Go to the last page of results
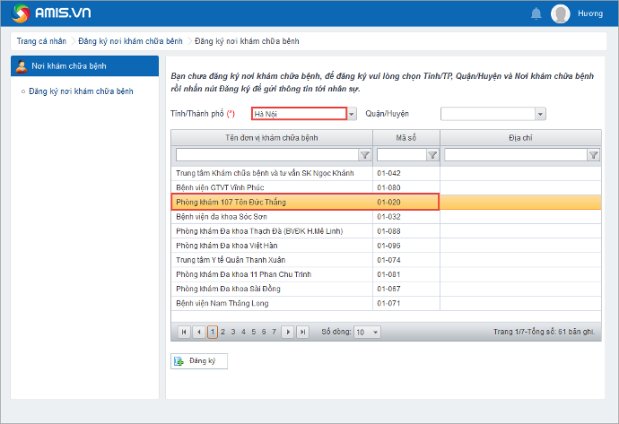Screen dimensions: 619x424 click(x=303, y=332)
